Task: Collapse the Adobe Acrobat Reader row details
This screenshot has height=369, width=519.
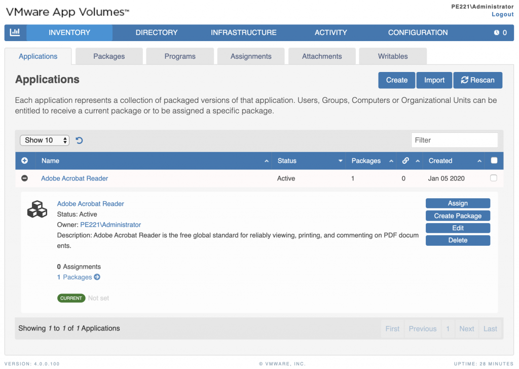Action: click(24, 178)
